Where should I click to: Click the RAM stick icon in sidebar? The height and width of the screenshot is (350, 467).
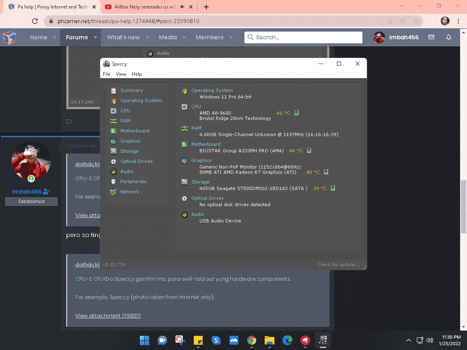[x=113, y=121]
